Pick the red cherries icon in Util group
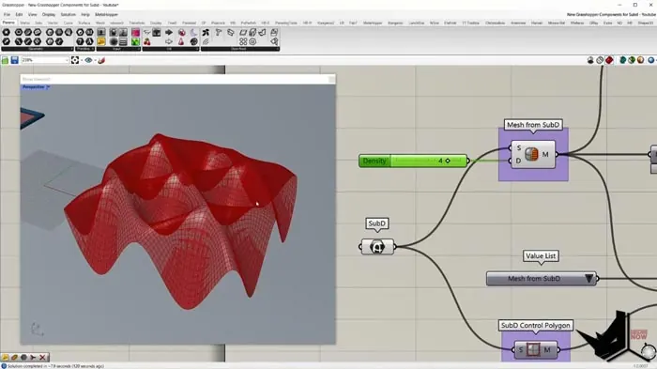 tap(147, 41)
